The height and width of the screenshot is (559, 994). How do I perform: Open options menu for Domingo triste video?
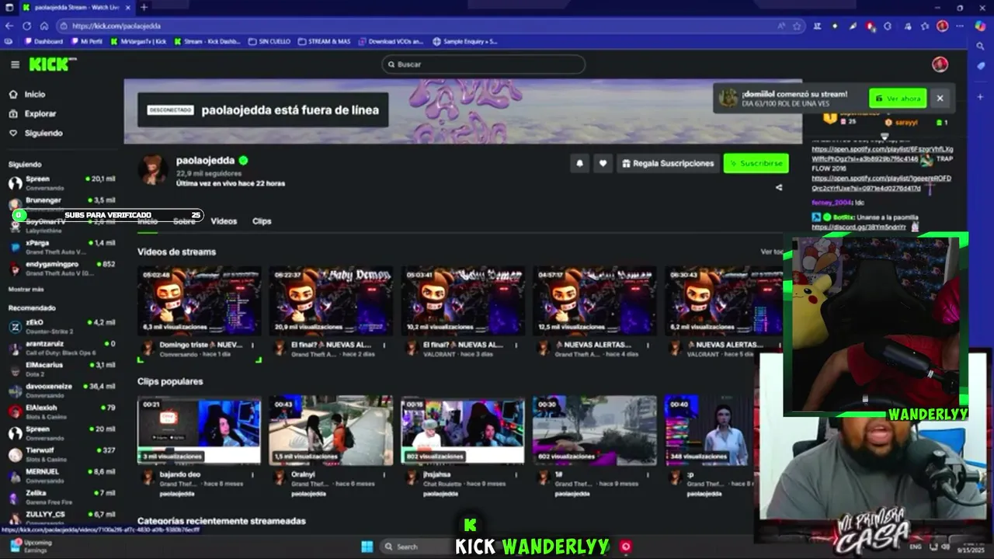coord(252,345)
